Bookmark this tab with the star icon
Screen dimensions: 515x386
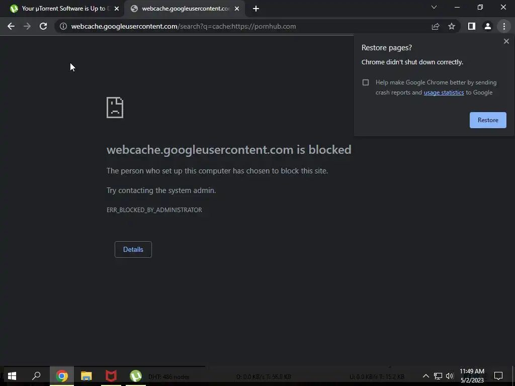(452, 26)
